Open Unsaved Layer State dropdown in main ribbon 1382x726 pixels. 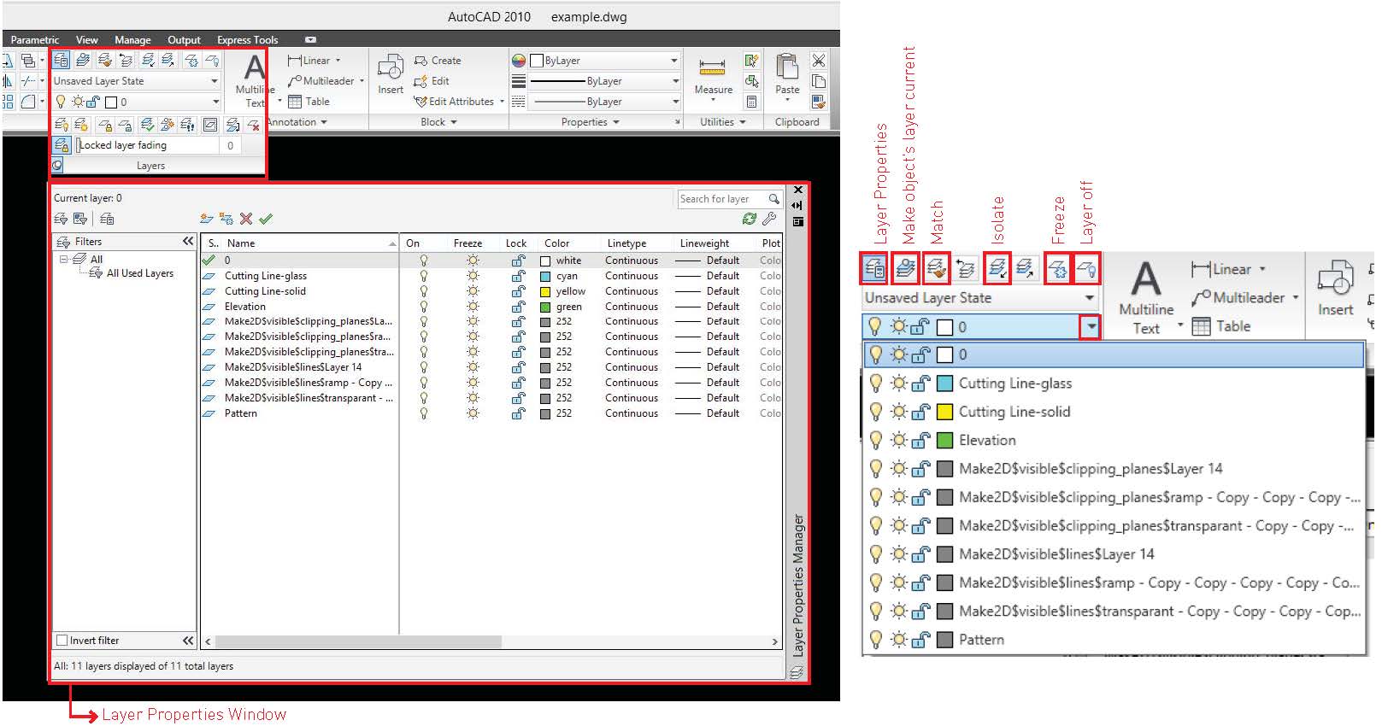137,81
